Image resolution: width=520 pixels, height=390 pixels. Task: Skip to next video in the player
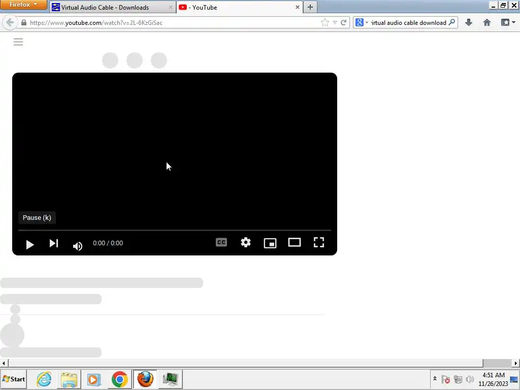pos(54,243)
